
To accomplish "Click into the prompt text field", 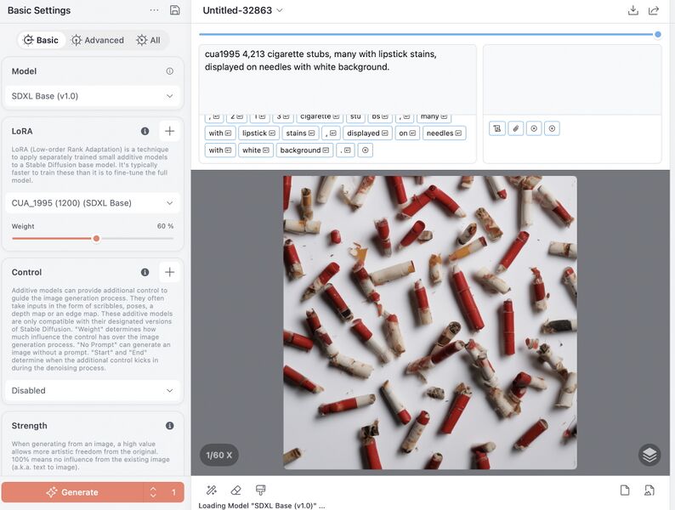I will (337, 78).
